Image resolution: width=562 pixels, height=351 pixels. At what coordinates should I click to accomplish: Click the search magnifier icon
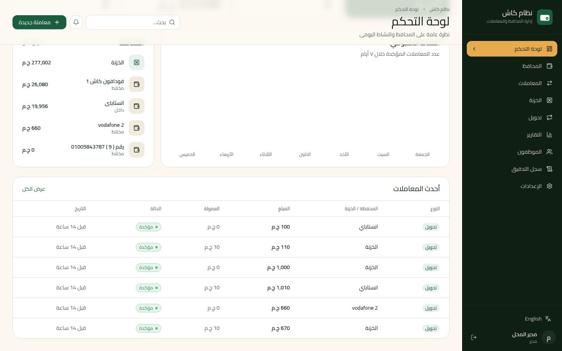coord(172,22)
